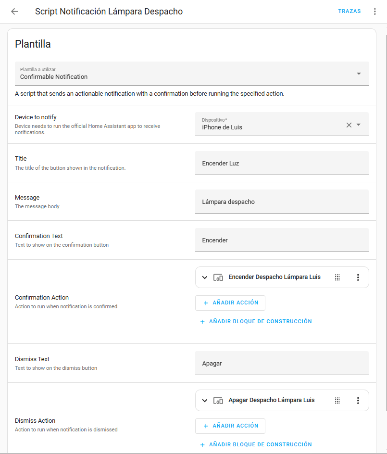Viewport: 387px width, 454px height.
Task: Click Añadir Acción under Confirmation Action
Action: [x=230, y=303]
